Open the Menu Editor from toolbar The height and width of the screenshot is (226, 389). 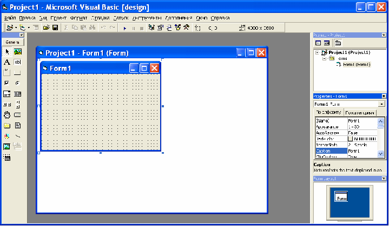click(x=36, y=28)
